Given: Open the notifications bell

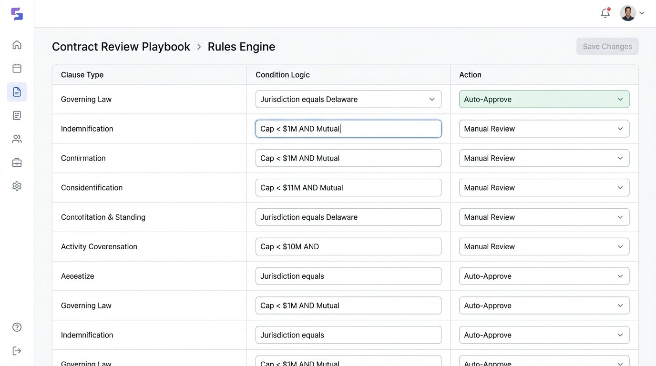Looking at the screenshot, I should pos(605,13).
